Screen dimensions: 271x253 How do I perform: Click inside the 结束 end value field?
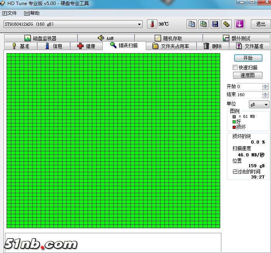click(249, 95)
